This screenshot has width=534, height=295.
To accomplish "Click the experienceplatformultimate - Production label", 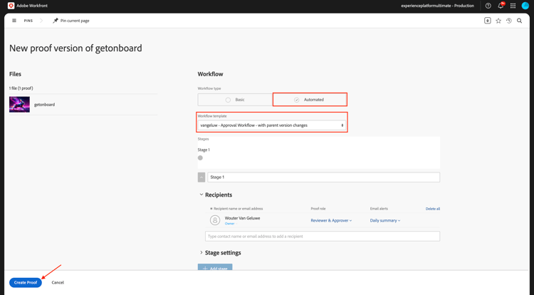I will tap(437, 6).
